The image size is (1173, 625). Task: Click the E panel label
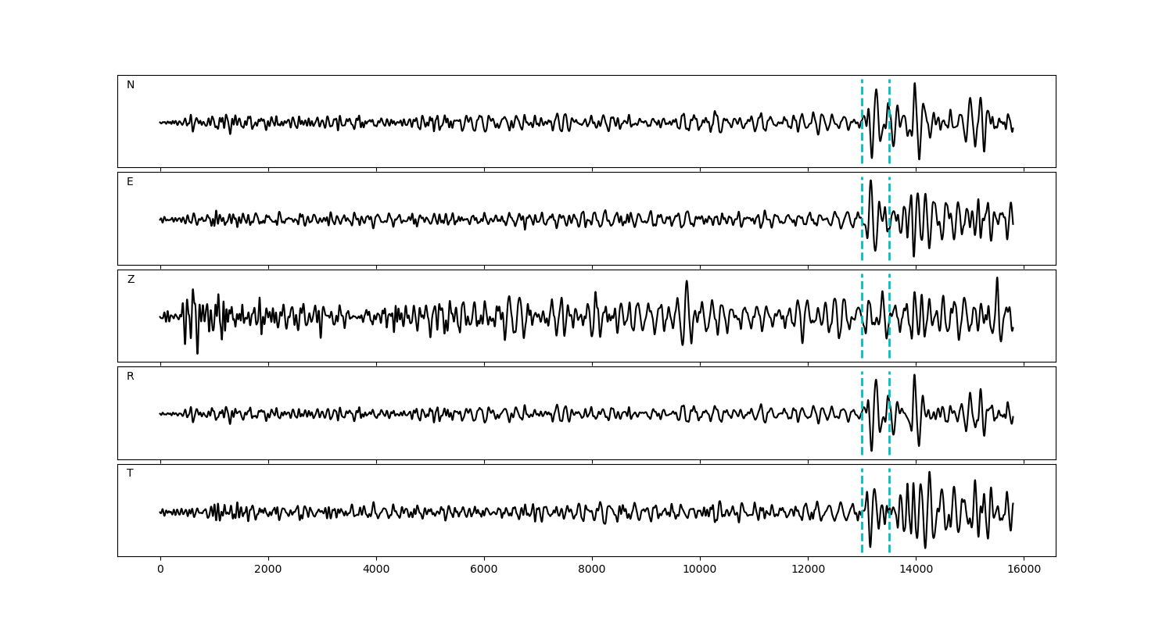click(x=131, y=182)
